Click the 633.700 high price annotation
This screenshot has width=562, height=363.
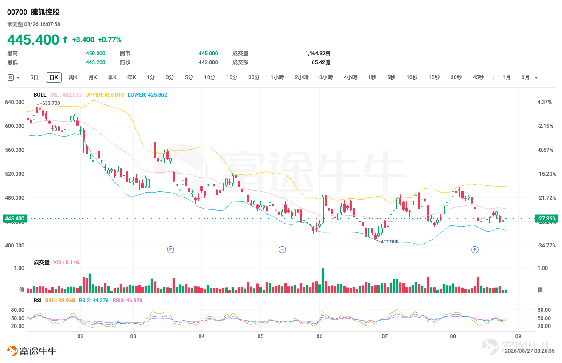pos(51,103)
